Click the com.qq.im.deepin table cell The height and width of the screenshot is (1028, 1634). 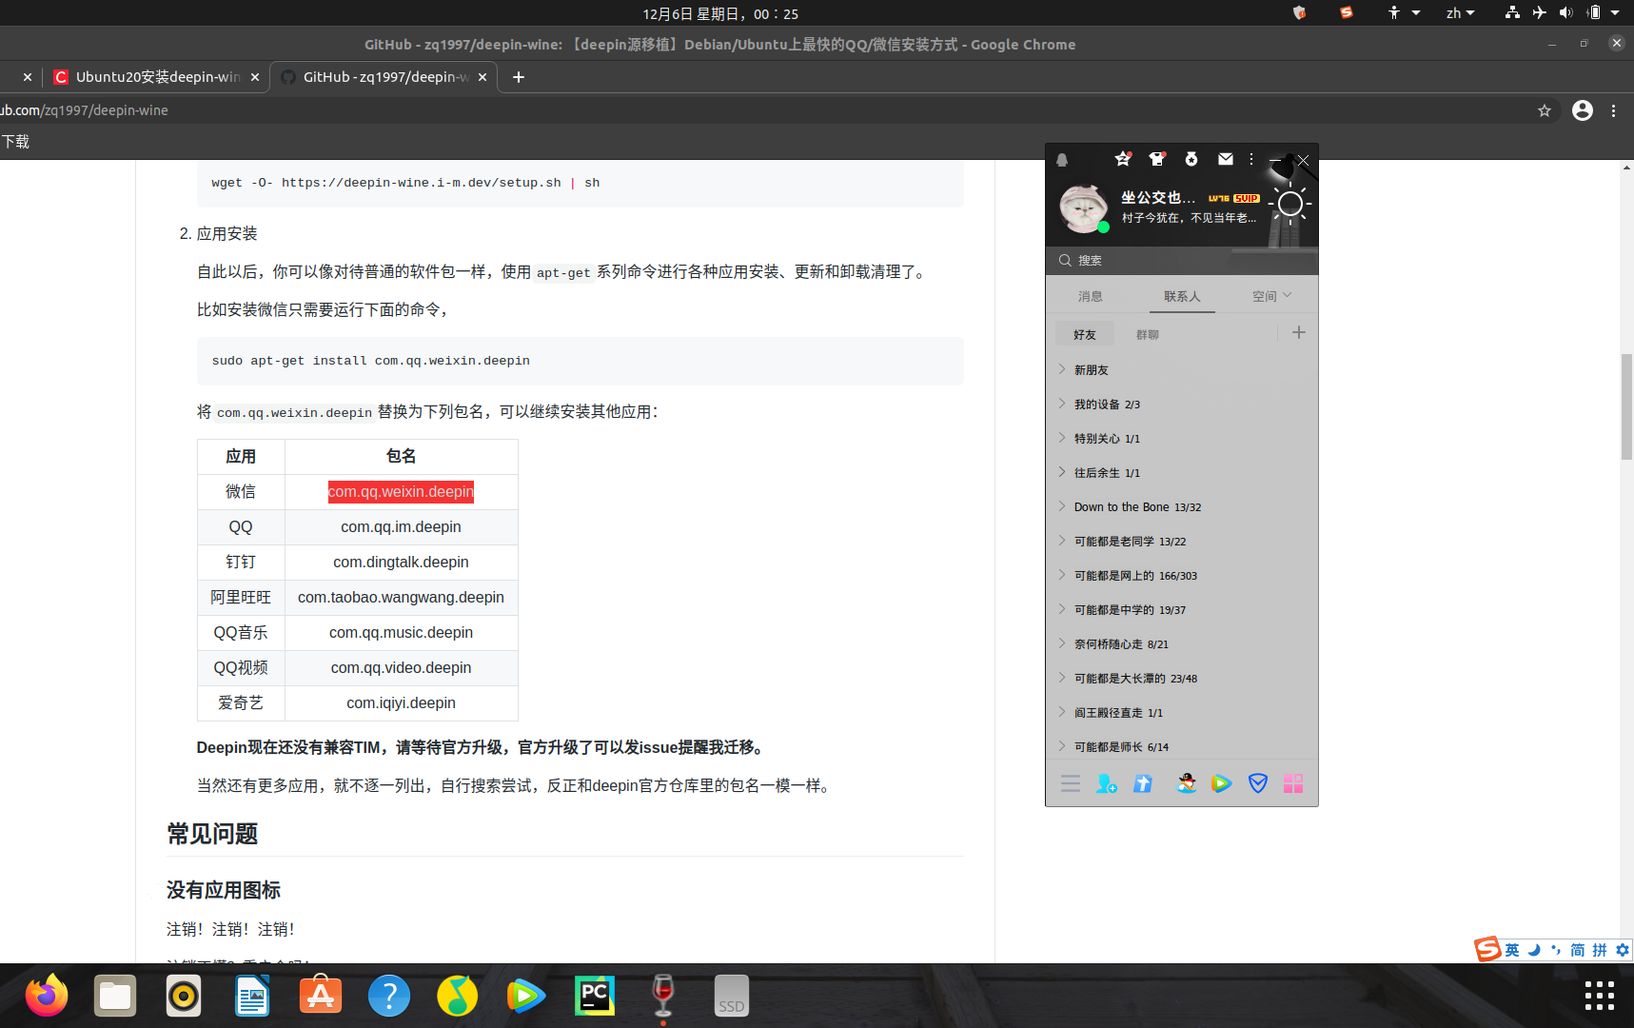click(401, 527)
